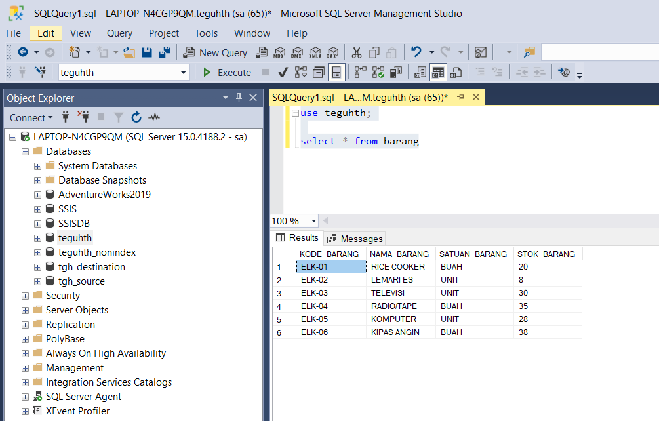Expand the SQL Server Agent node
The image size is (659, 421).
tap(25, 397)
